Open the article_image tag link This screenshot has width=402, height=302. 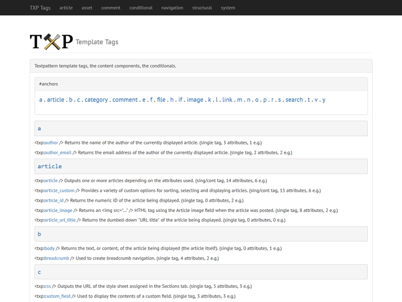(58, 210)
